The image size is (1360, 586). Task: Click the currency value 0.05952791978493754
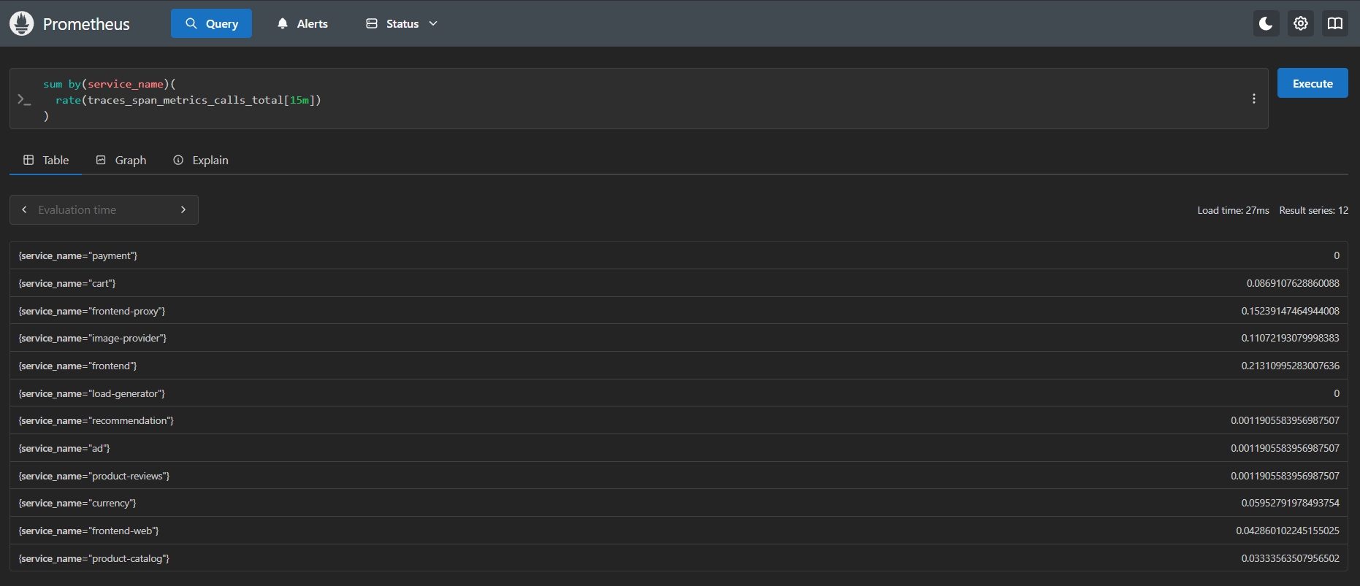1291,503
